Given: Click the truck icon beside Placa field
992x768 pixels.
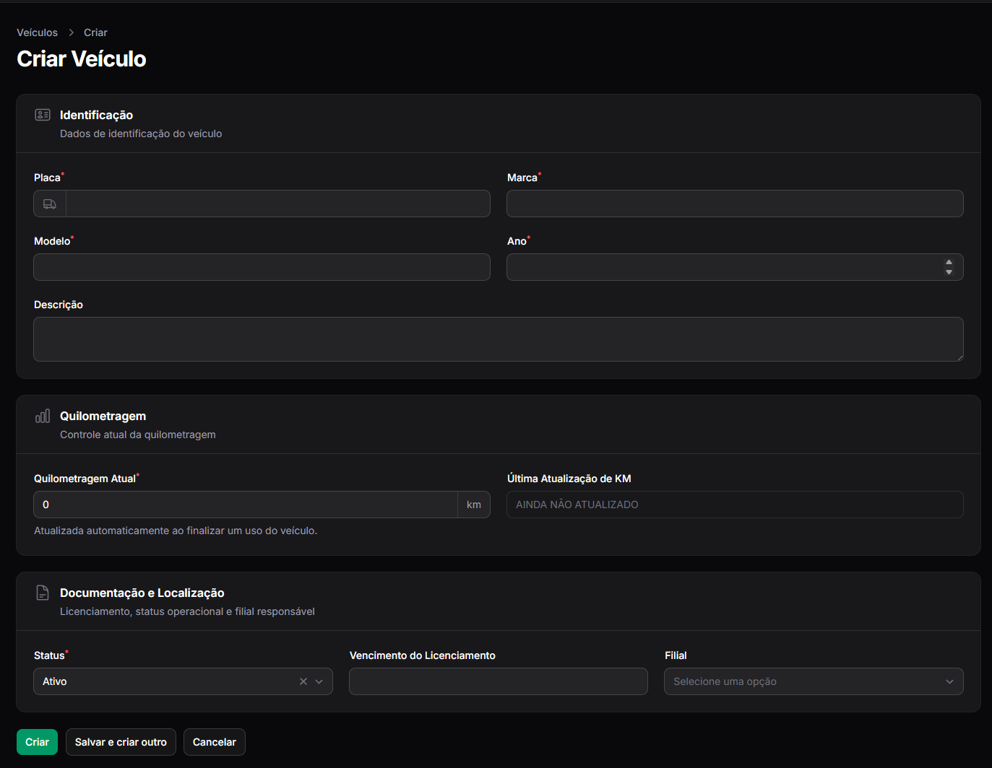Looking at the screenshot, I should point(50,204).
